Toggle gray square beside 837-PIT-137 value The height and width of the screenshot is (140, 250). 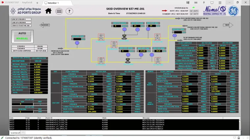point(72,39)
